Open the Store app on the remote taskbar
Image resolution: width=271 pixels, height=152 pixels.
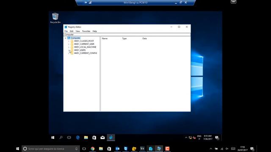pos(94,138)
